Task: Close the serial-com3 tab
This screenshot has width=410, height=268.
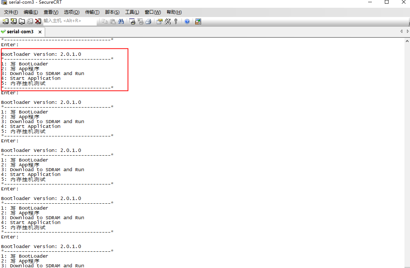Action: click(40, 32)
